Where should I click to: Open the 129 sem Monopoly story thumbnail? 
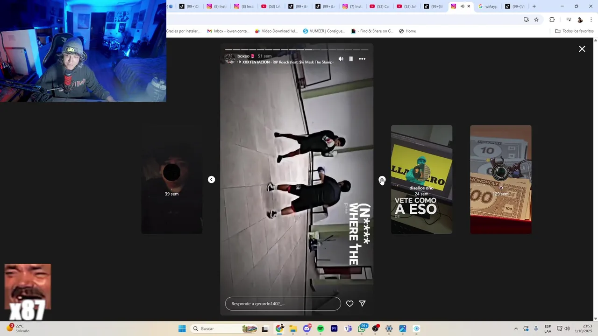coord(500,179)
